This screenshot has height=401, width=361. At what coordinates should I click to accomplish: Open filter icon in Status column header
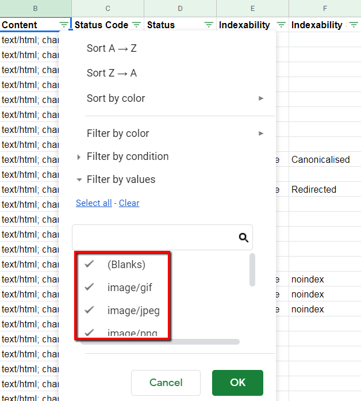(x=209, y=25)
